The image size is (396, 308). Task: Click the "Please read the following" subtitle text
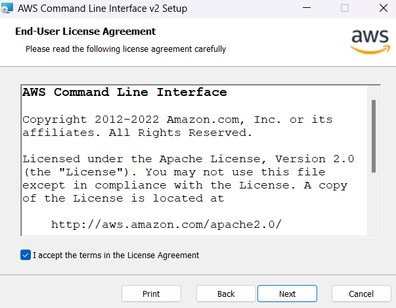(125, 49)
